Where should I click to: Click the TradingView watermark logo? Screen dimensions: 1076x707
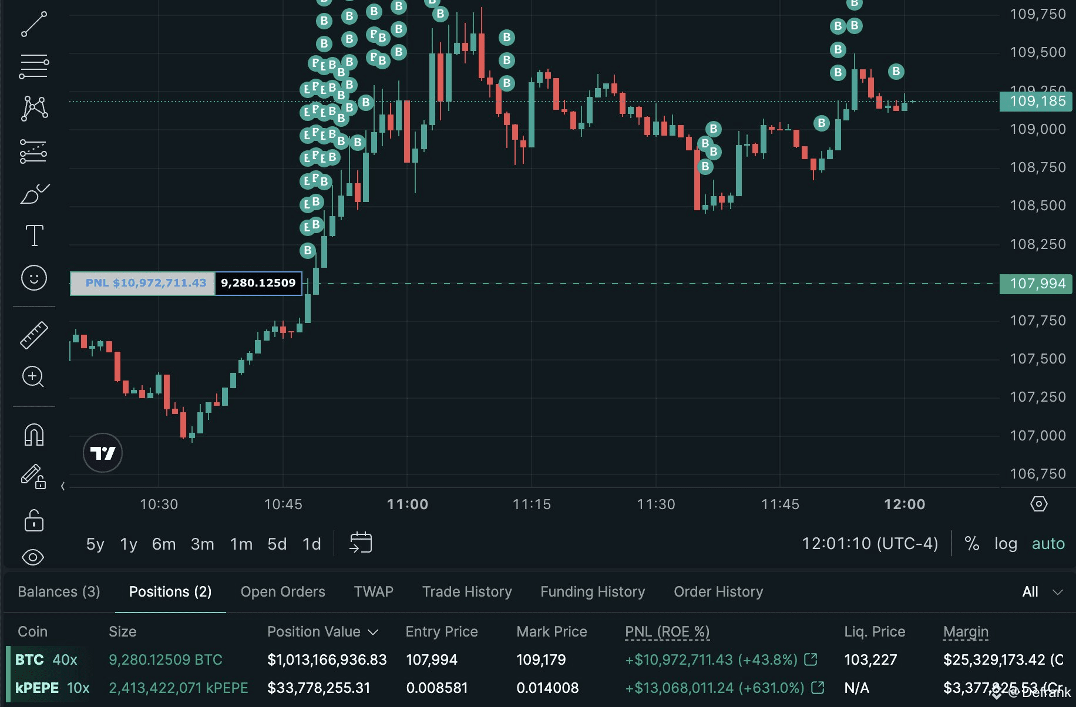coord(102,453)
